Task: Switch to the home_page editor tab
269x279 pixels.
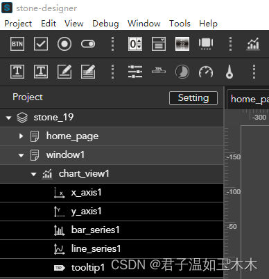Action: pyautogui.click(x=248, y=99)
